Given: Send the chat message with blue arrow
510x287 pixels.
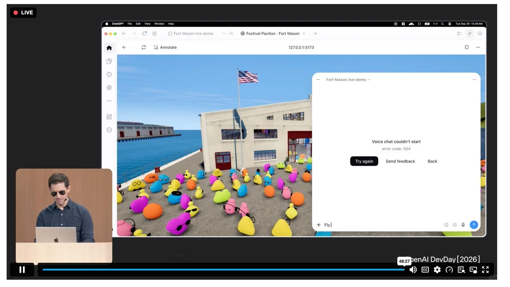Looking at the screenshot, I should point(474,225).
